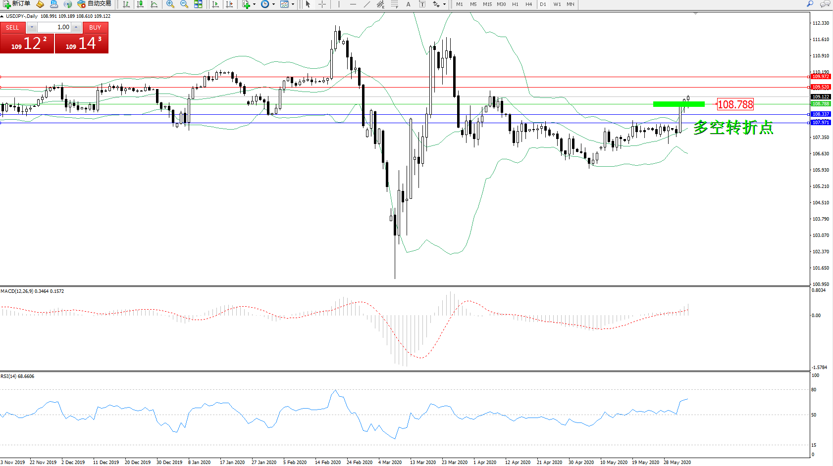Open the periodicity clock dropdown arrow
The width and height of the screenshot is (833, 466).
point(273,4)
